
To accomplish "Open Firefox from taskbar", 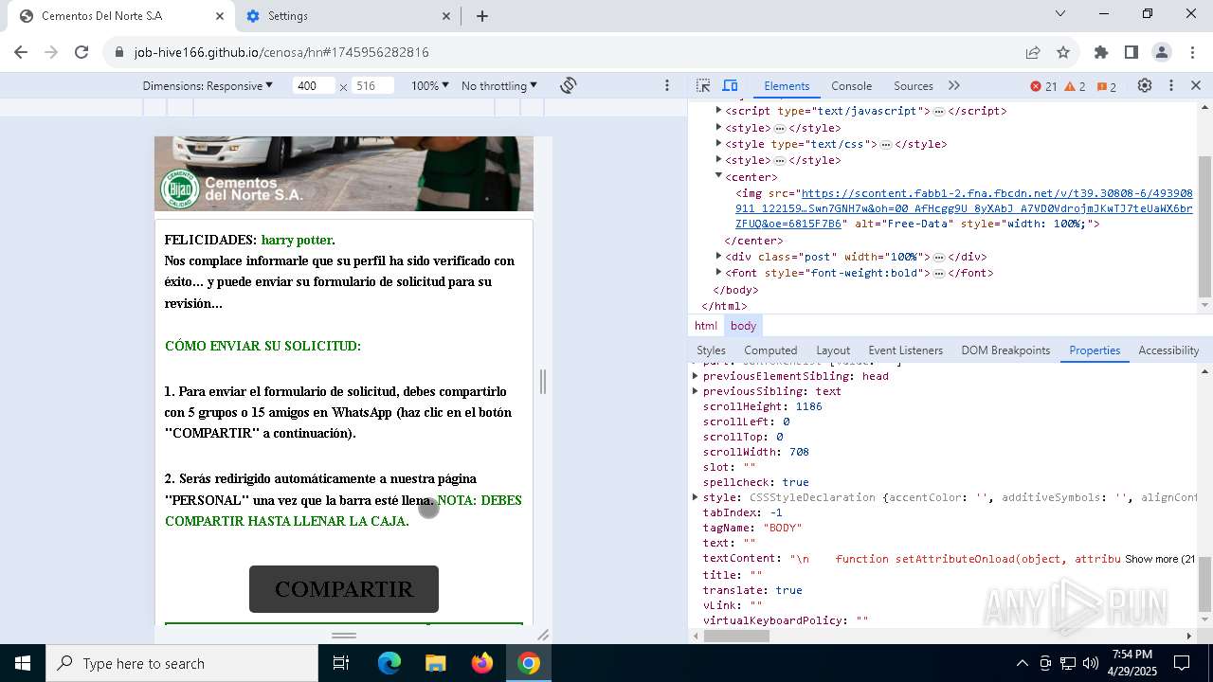I will click(x=482, y=663).
